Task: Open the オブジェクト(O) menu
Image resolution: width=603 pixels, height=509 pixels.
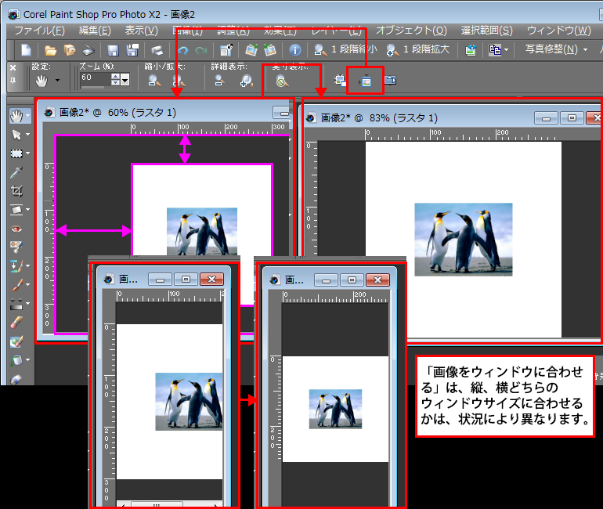Action: [411, 31]
